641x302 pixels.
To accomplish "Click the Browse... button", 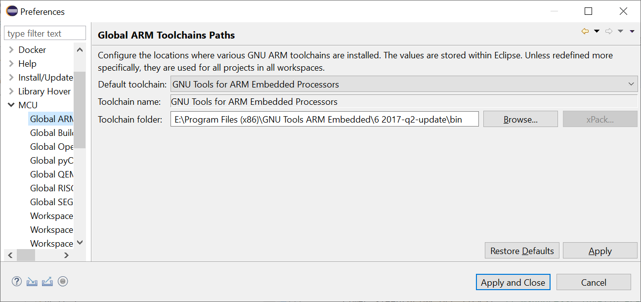I will coord(520,119).
